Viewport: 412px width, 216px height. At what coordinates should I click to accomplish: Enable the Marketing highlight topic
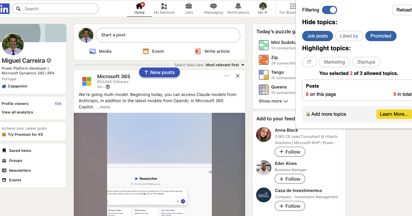pos(334,62)
